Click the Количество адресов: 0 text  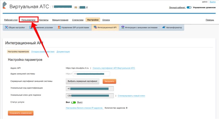[x=116, y=108]
